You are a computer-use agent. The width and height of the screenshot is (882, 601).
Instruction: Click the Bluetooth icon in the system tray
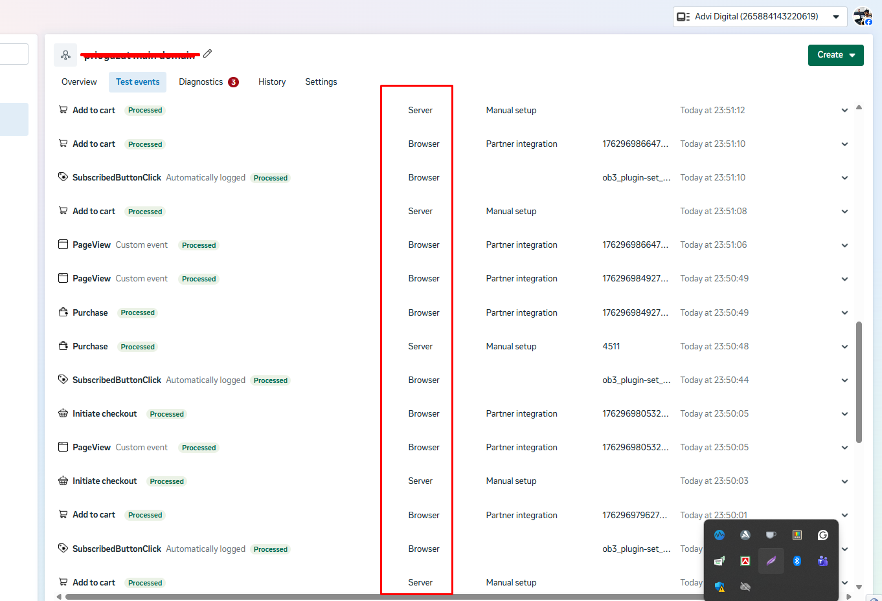(x=797, y=561)
